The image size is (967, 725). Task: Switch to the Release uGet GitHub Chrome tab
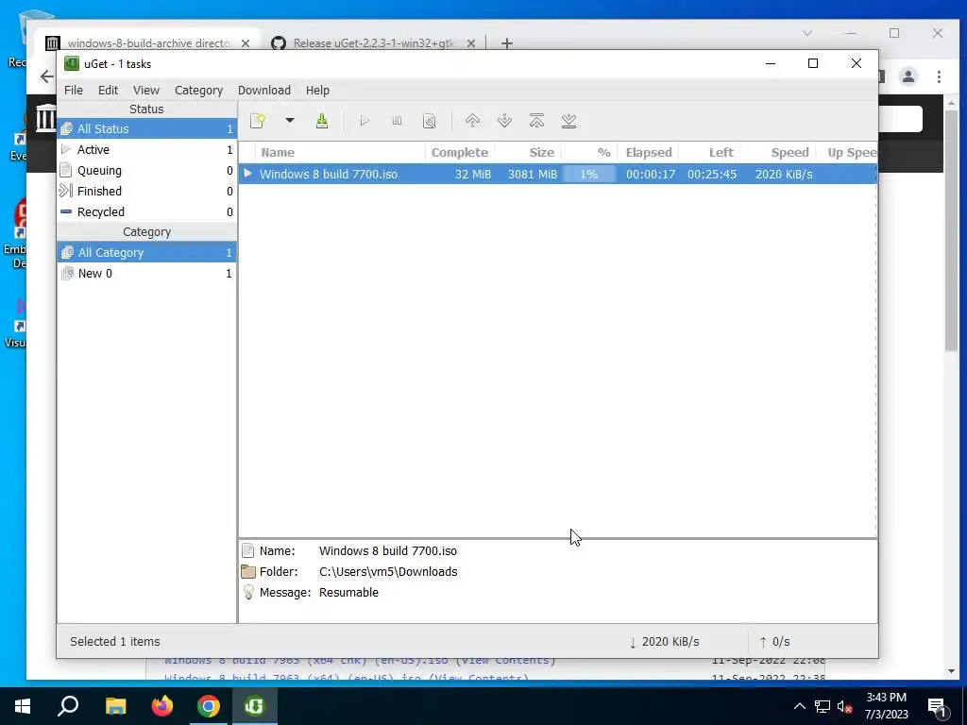point(374,43)
